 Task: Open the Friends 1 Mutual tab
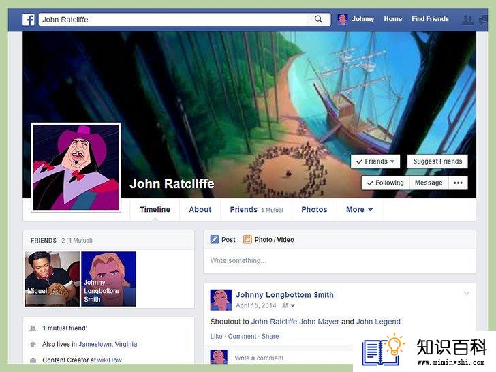[257, 209]
